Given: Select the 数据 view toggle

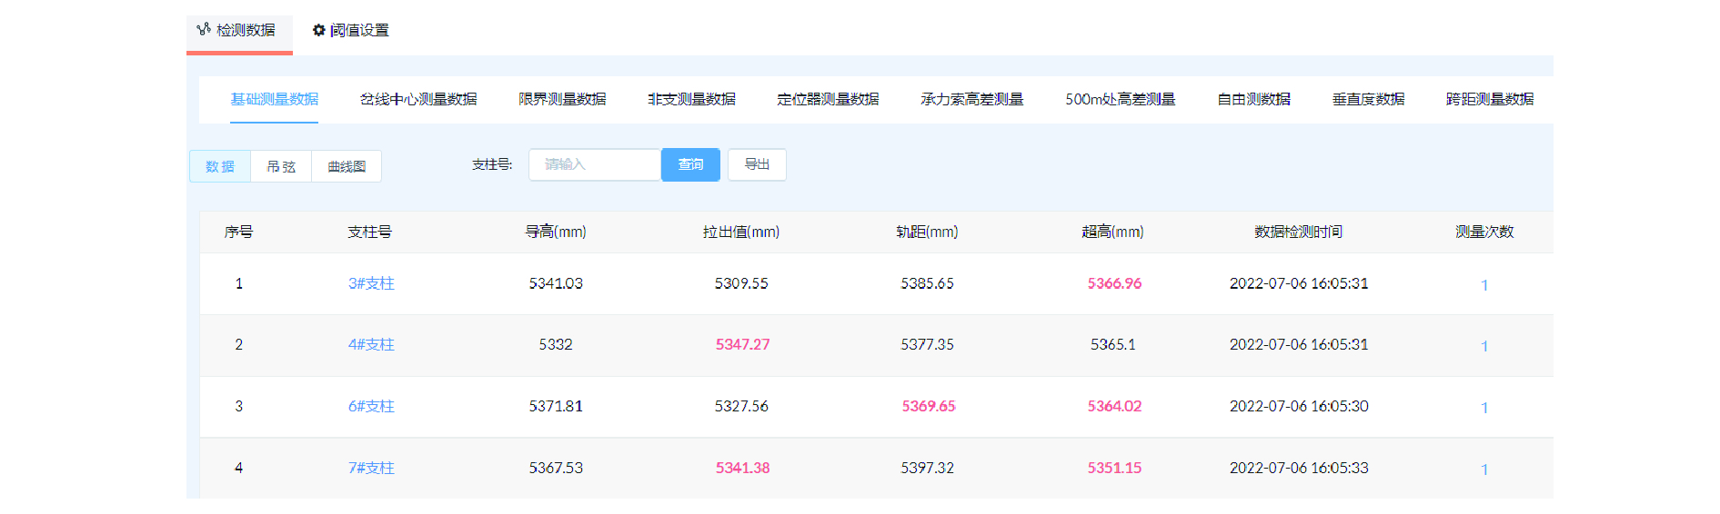Looking at the screenshot, I should click(x=220, y=166).
